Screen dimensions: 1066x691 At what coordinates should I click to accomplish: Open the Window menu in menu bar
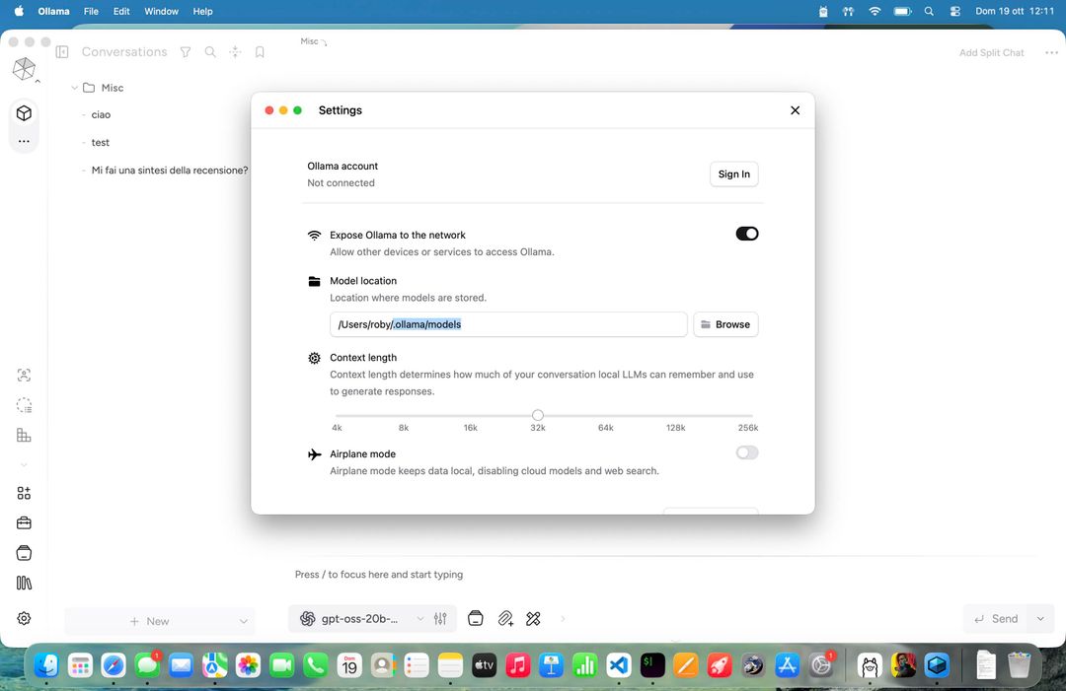[161, 11]
